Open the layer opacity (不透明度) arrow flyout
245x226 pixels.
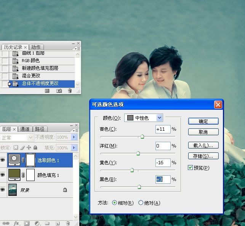click(x=74, y=137)
